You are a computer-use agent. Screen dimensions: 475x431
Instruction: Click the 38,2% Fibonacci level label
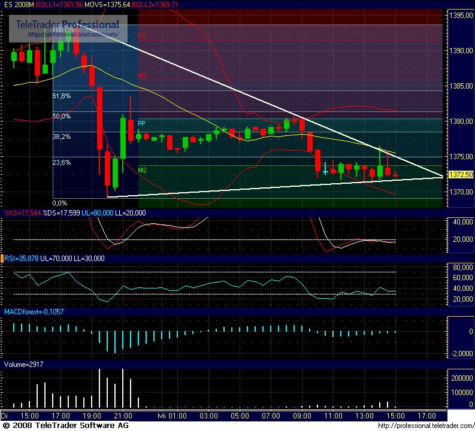point(62,137)
